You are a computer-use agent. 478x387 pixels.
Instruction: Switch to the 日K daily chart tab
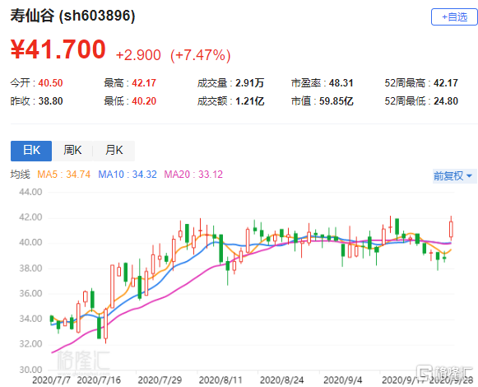(x=31, y=151)
